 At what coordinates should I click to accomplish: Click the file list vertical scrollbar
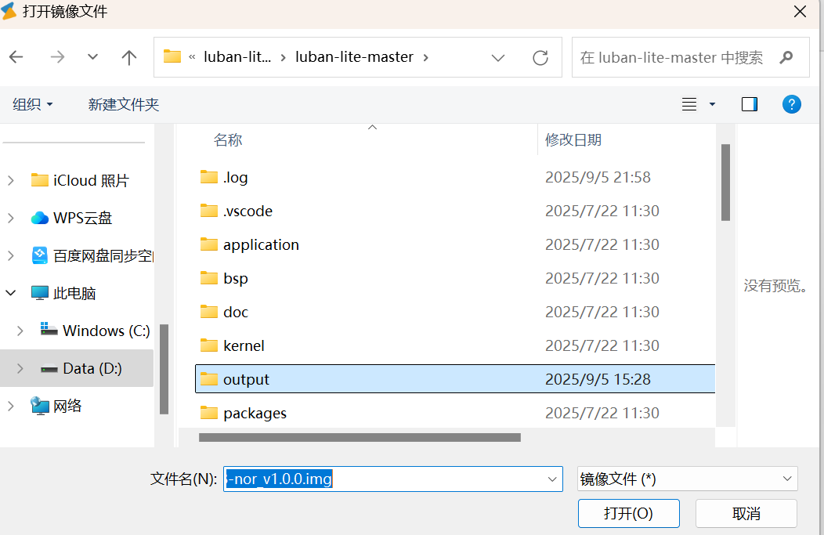(726, 183)
